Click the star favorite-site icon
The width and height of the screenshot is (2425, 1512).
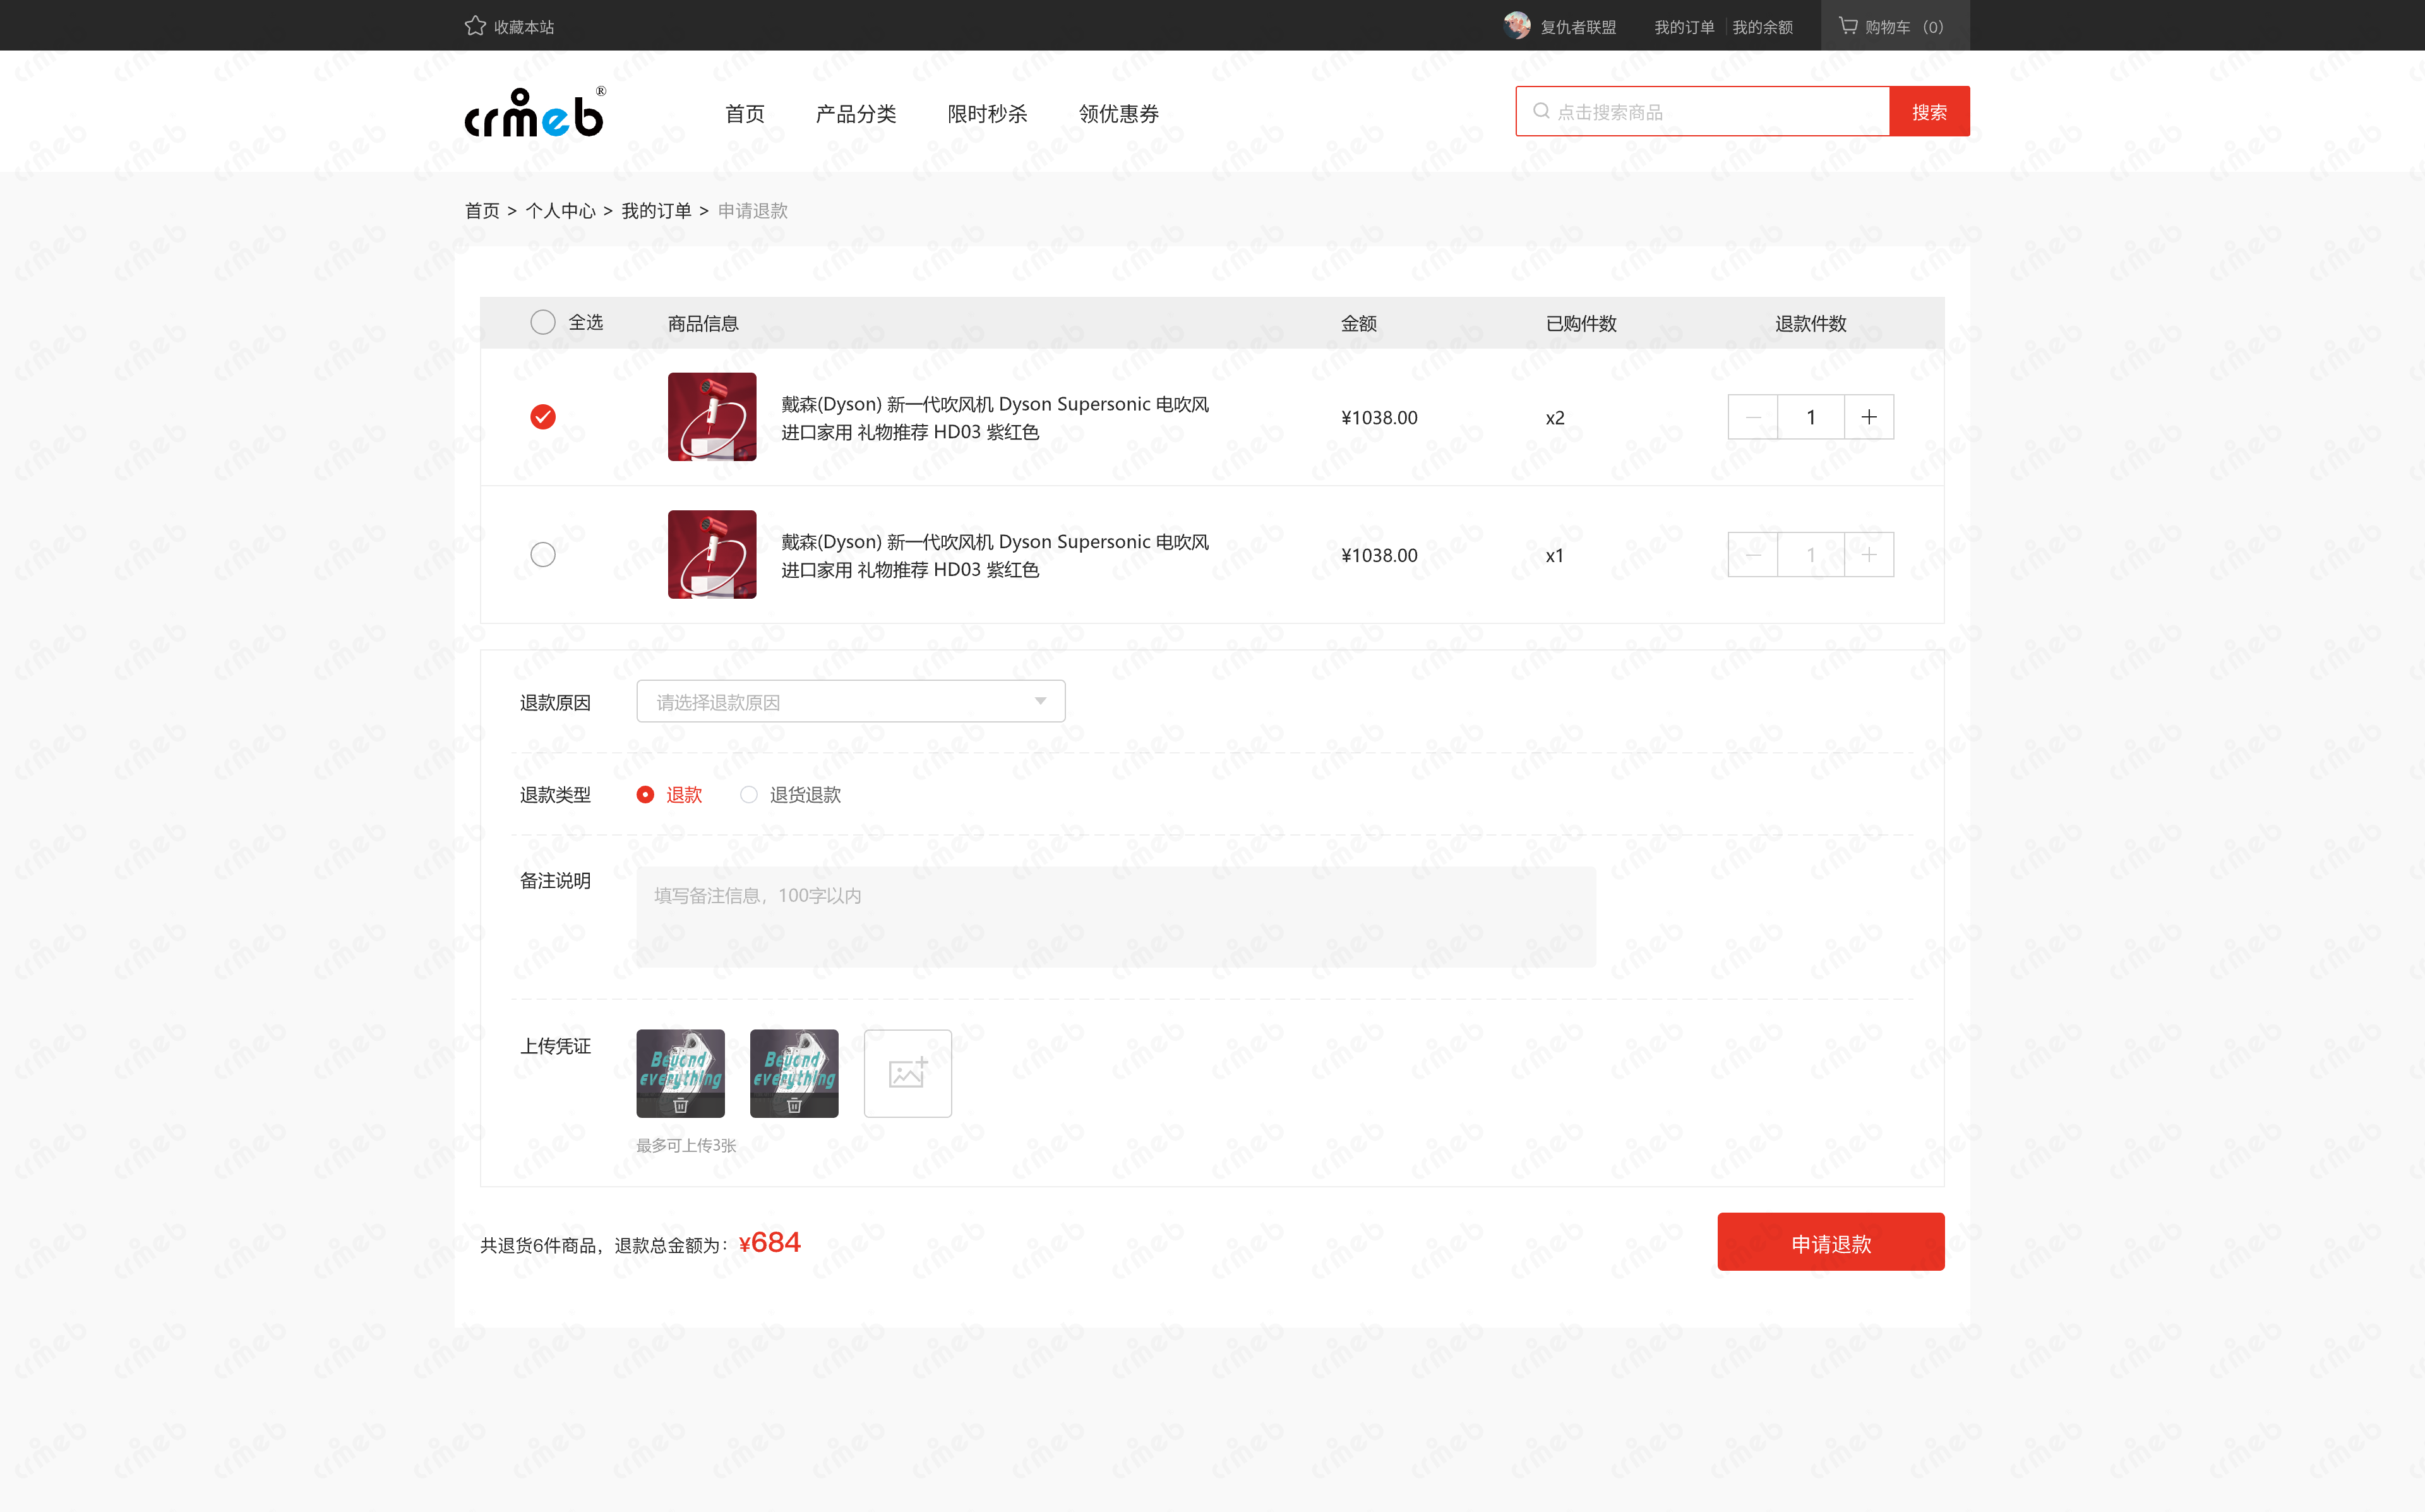(x=475, y=26)
